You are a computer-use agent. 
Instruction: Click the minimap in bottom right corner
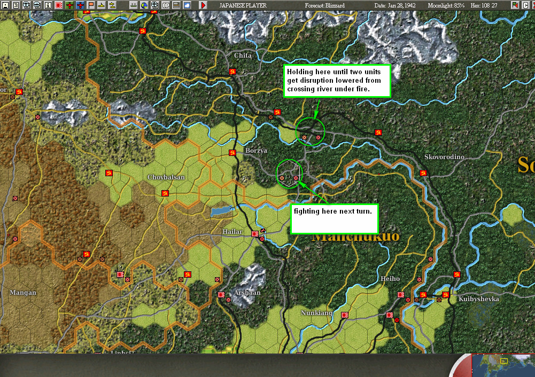503,365
